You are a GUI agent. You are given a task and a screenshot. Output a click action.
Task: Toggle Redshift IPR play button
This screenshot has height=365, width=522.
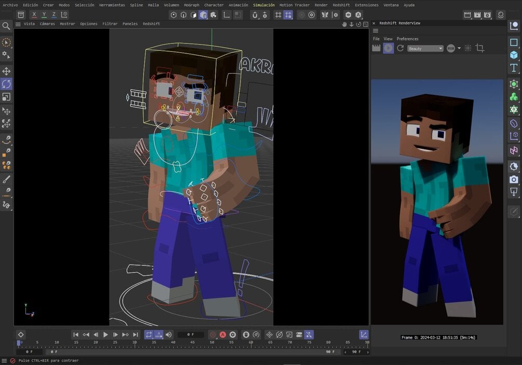[388, 48]
